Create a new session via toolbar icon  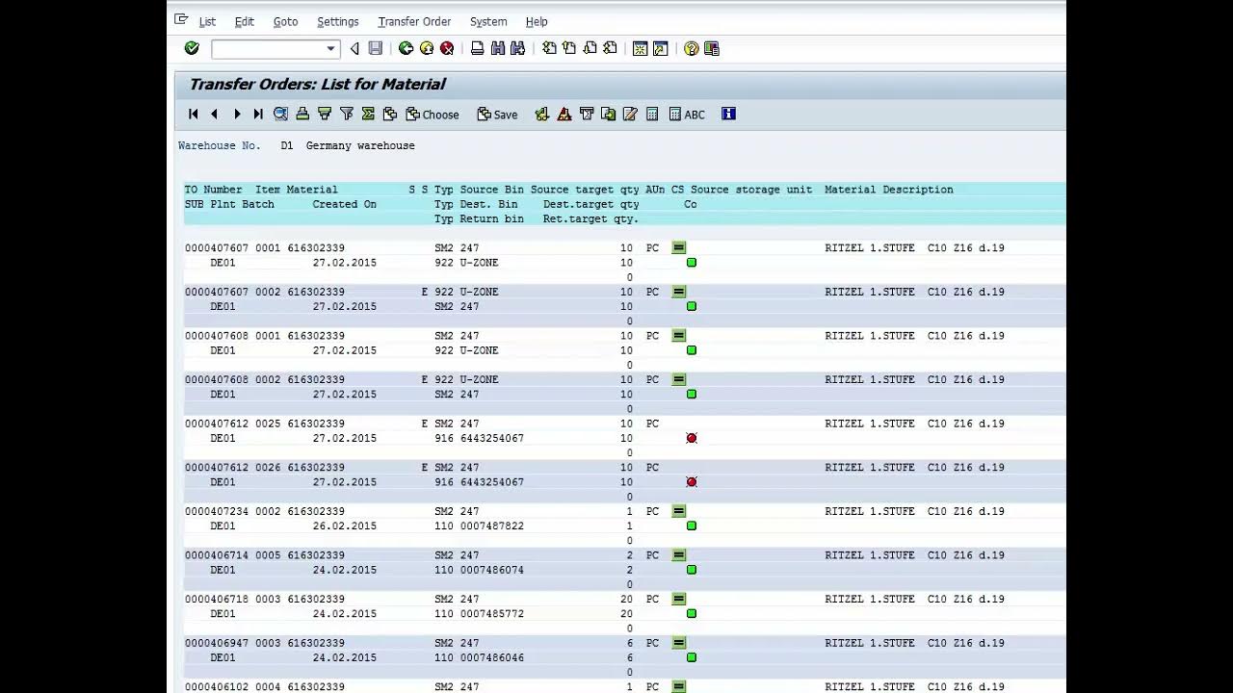[640, 48]
